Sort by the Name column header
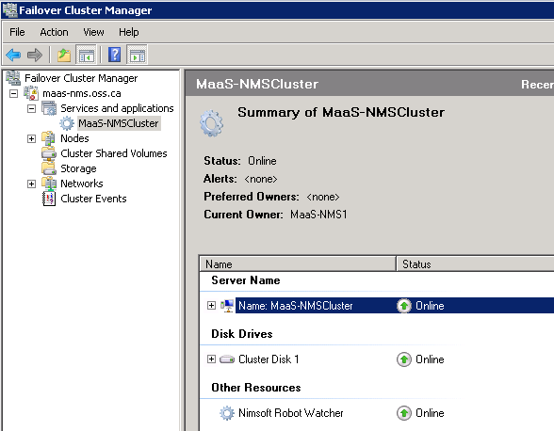The height and width of the screenshot is (431, 554). pos(298,264)
